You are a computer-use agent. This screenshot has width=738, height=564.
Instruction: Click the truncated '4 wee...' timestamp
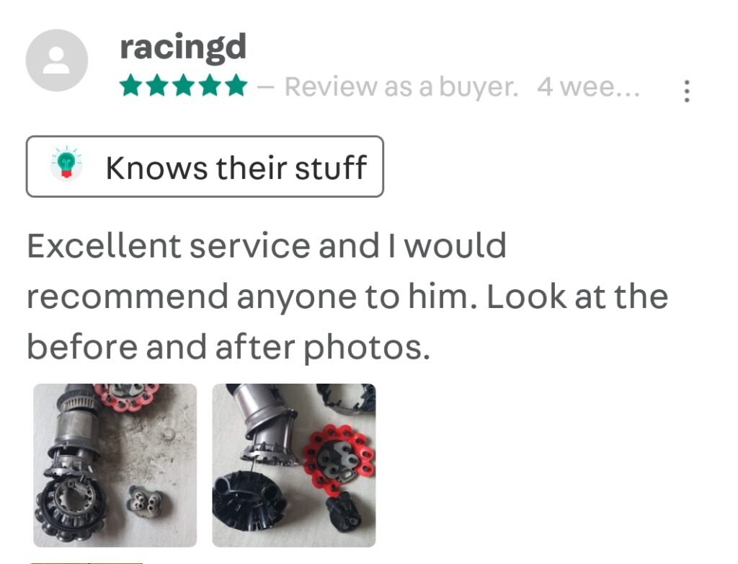[588, 87]
